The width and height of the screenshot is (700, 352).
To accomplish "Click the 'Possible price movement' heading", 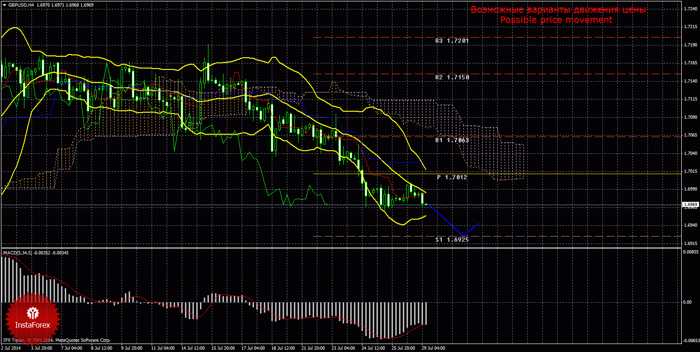I will pyautogui.click(x=556, y=20).
